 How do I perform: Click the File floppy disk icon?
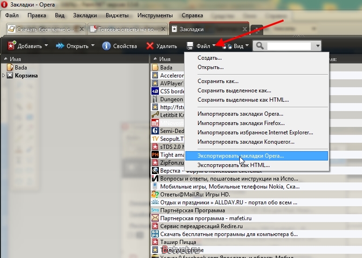[x=190, y=46]
